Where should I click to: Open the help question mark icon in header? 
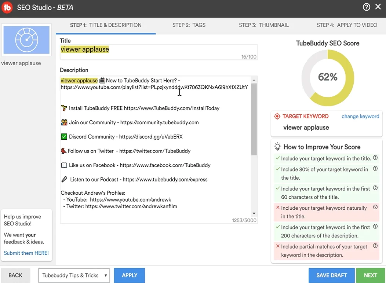click(366, 7)
